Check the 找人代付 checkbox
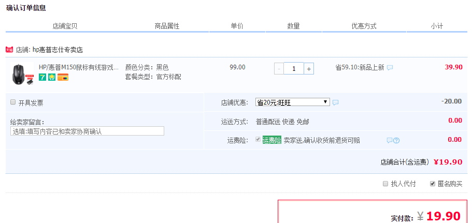The image size is (472, 223). click(385, 184)
